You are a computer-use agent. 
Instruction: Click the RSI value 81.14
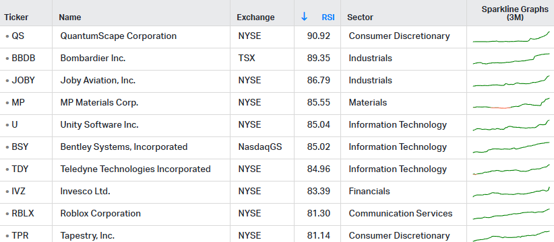tap(318, 236)
